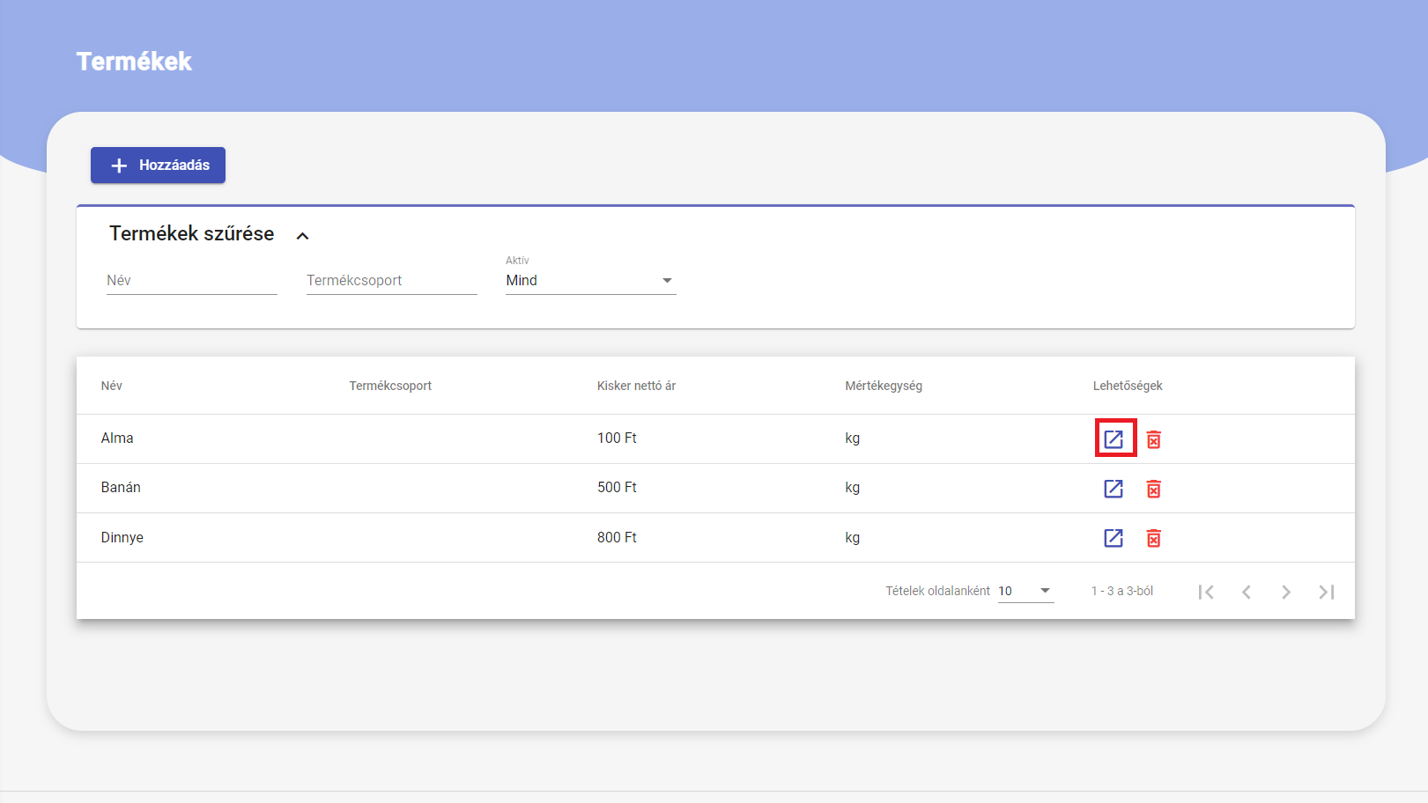This screenshot has height=803, width=1428.
Task: Open the edit icon for Dinnye
Action: [x=1114, y=538]
